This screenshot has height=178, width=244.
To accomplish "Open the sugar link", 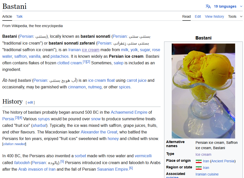I will click(145, 50).
